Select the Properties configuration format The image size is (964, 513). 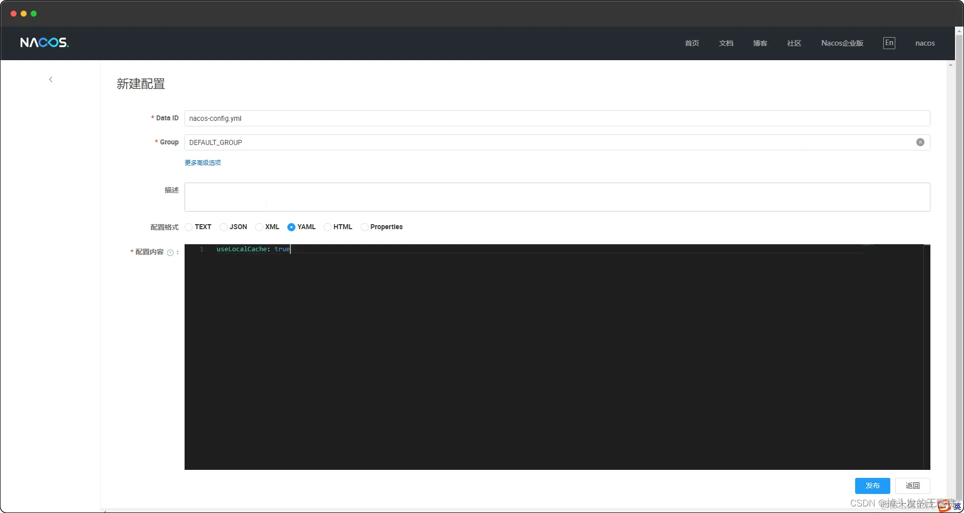click(x=364, y=227)
